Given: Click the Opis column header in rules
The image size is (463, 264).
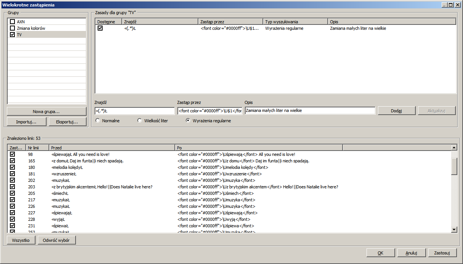Looking at the screenshot, I should [x=392, y=22].
